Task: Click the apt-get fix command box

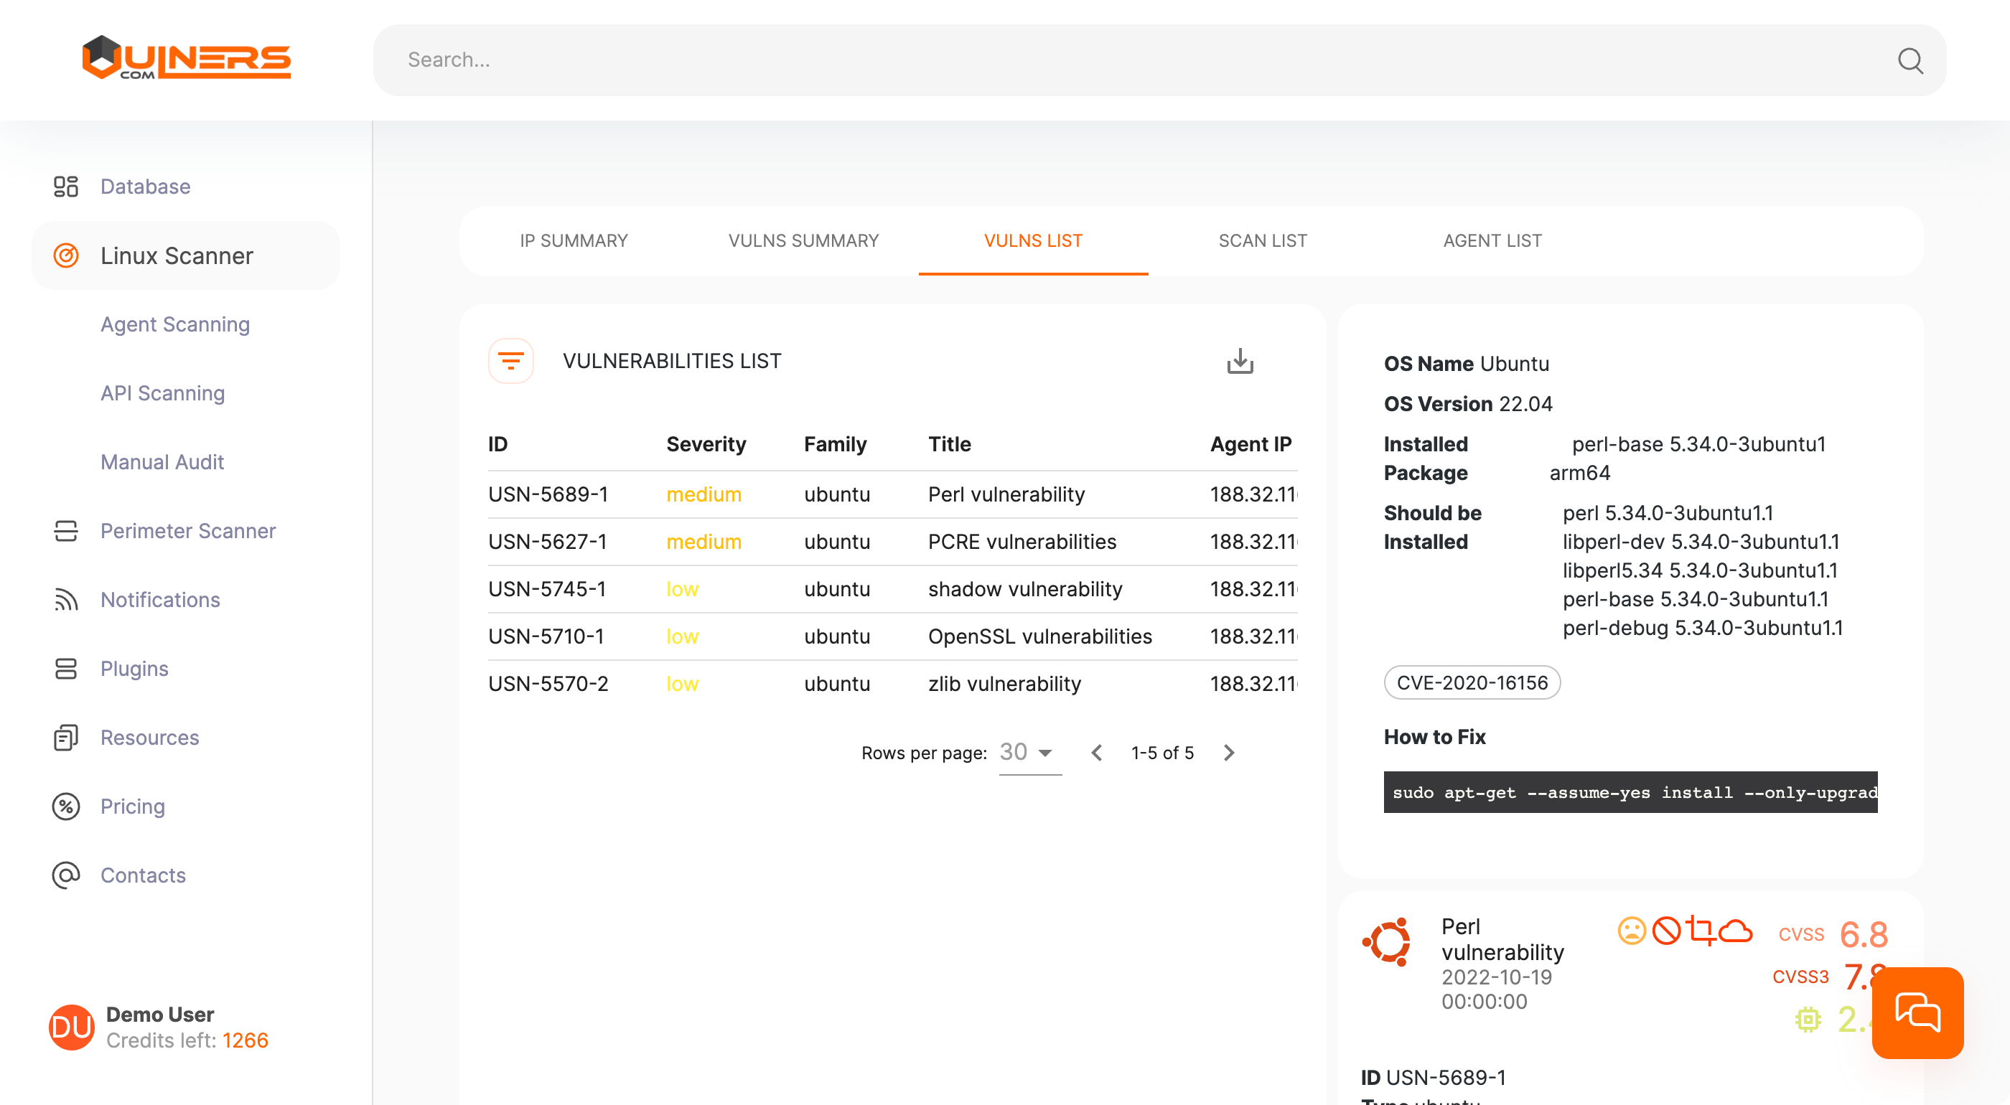Action: (x=1630, y=791)
